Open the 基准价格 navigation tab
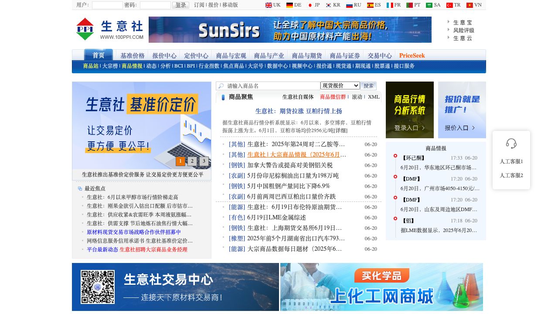The width and height of the screenshot is (558, 314). pos(133,55)
